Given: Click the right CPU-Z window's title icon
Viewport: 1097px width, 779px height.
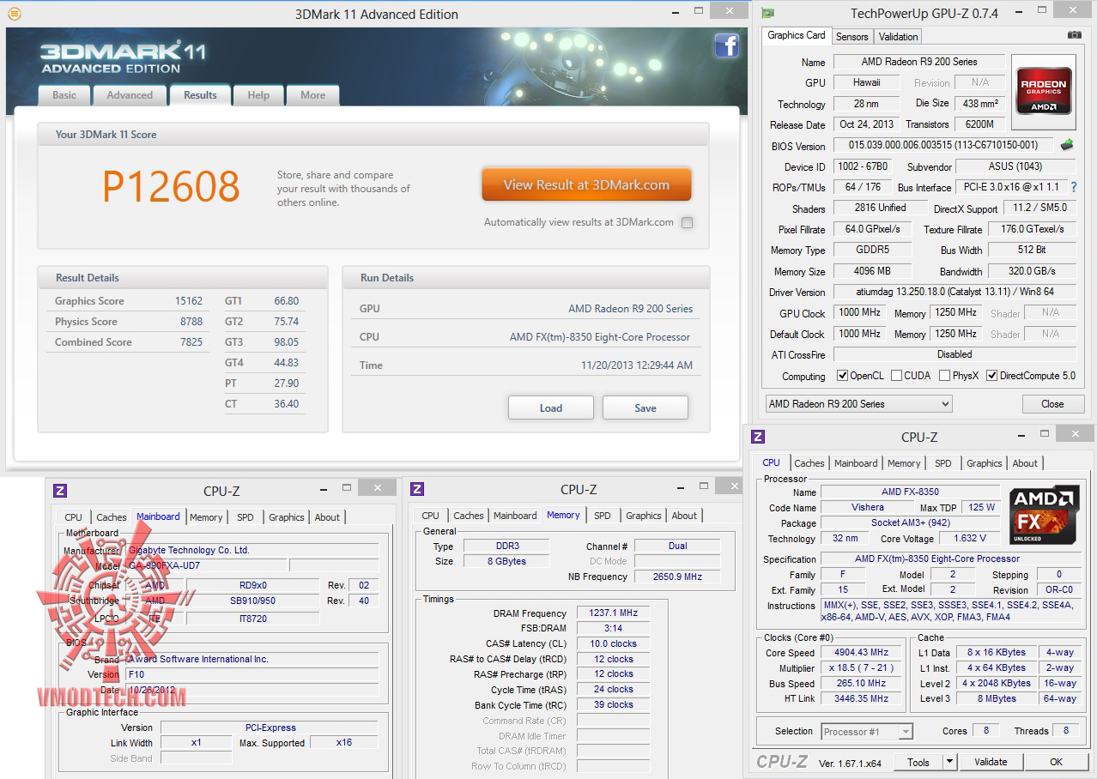Looking at the screenshot, I should tap(758, 437).
